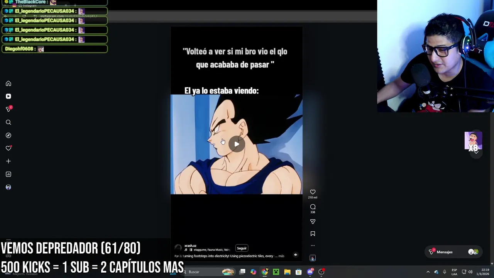Toggle reel sound speaker button

click(296, 255)
